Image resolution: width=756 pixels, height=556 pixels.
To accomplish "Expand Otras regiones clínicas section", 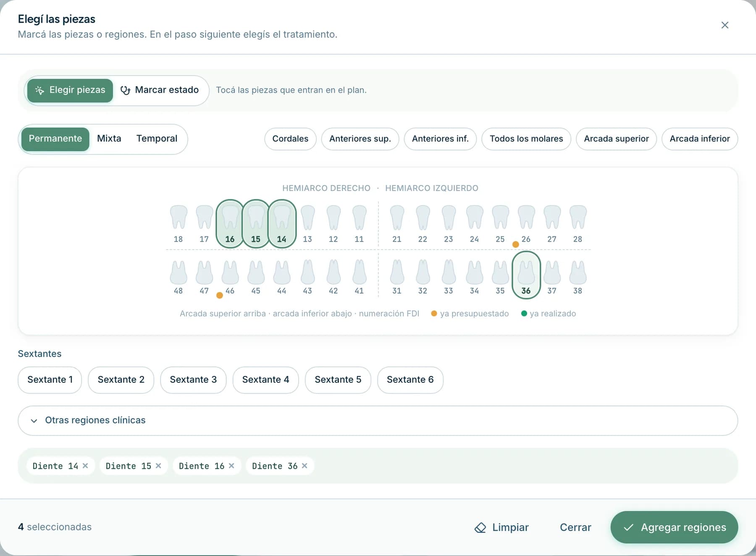I will click(378, 420).
